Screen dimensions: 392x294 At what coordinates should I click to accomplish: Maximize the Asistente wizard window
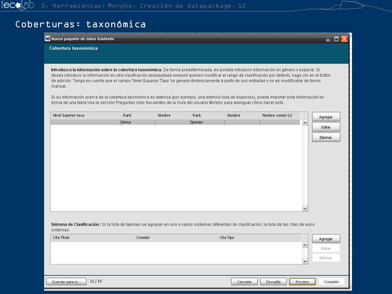coord(336,39)
